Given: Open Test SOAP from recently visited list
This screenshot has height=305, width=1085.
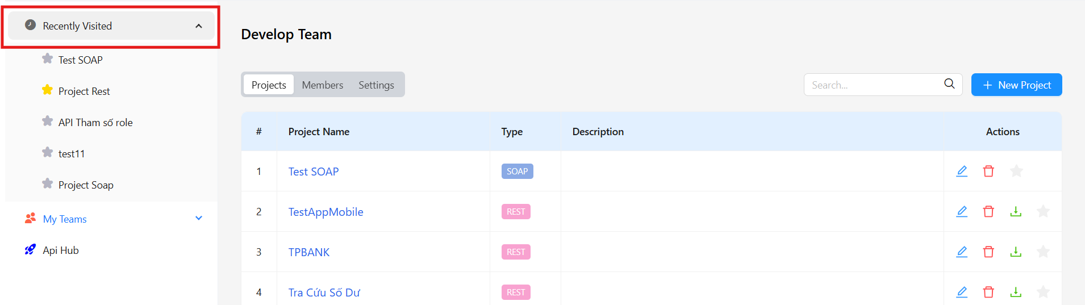Looking at the screenshot, I should 81,60.
